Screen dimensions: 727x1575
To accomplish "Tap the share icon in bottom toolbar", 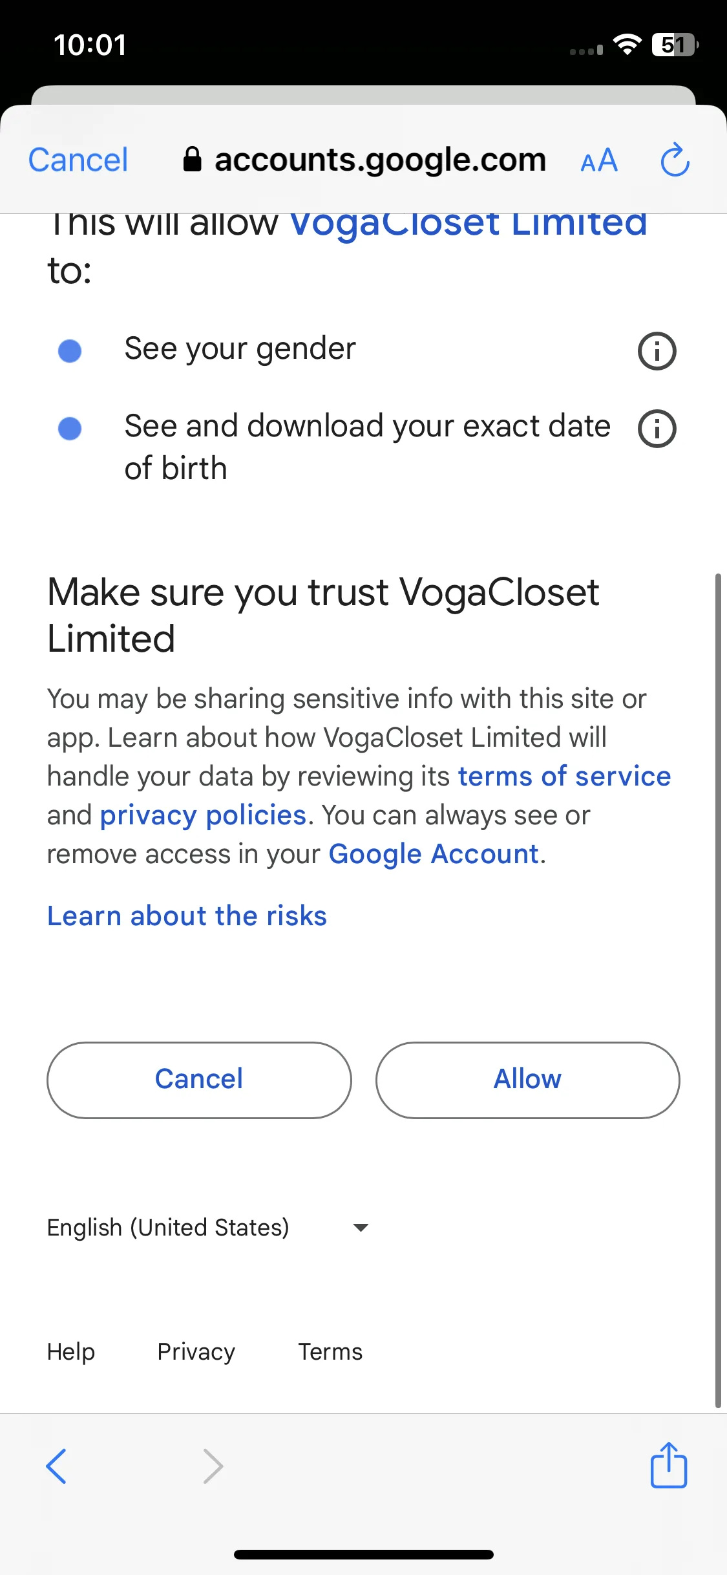I will [x=668, y=1464].
